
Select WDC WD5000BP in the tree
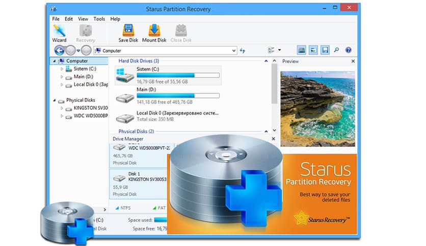tap(91, 116)
